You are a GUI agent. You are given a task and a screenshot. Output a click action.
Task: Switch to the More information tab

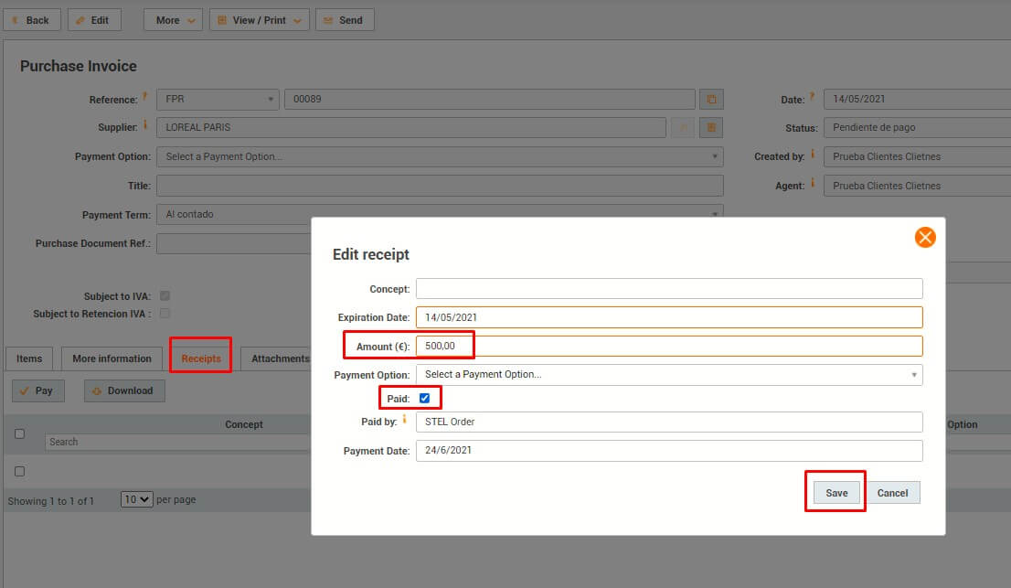click(112, 358)
